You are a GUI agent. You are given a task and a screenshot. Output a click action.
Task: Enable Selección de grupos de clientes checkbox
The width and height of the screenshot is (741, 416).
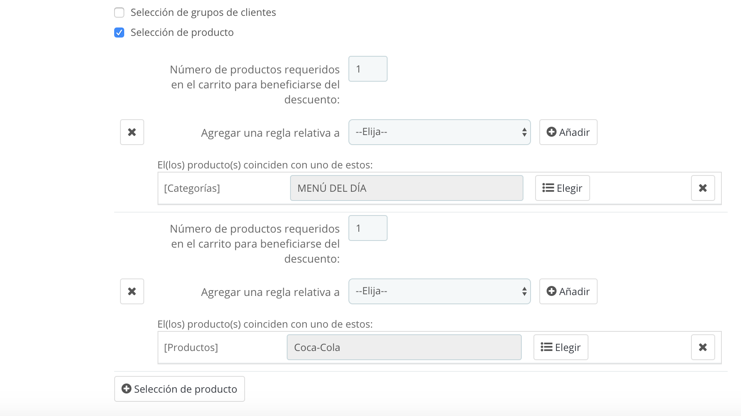click(x=119, y=13)
